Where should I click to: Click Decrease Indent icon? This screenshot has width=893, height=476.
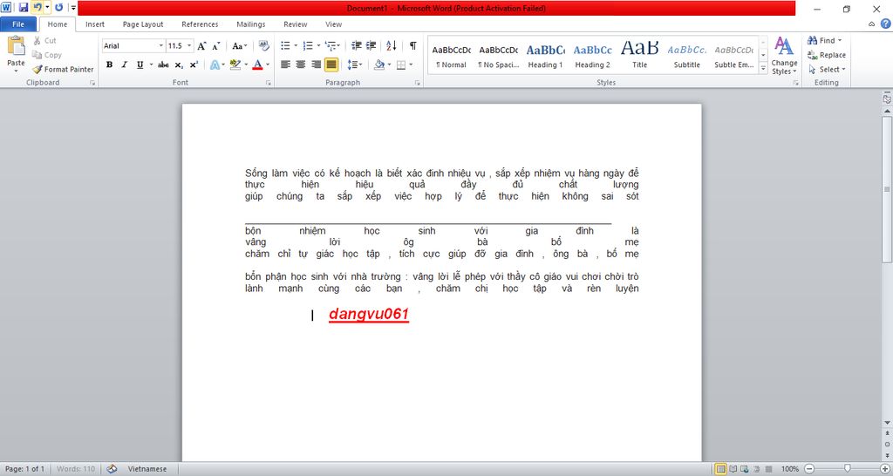tap(357, 45)
